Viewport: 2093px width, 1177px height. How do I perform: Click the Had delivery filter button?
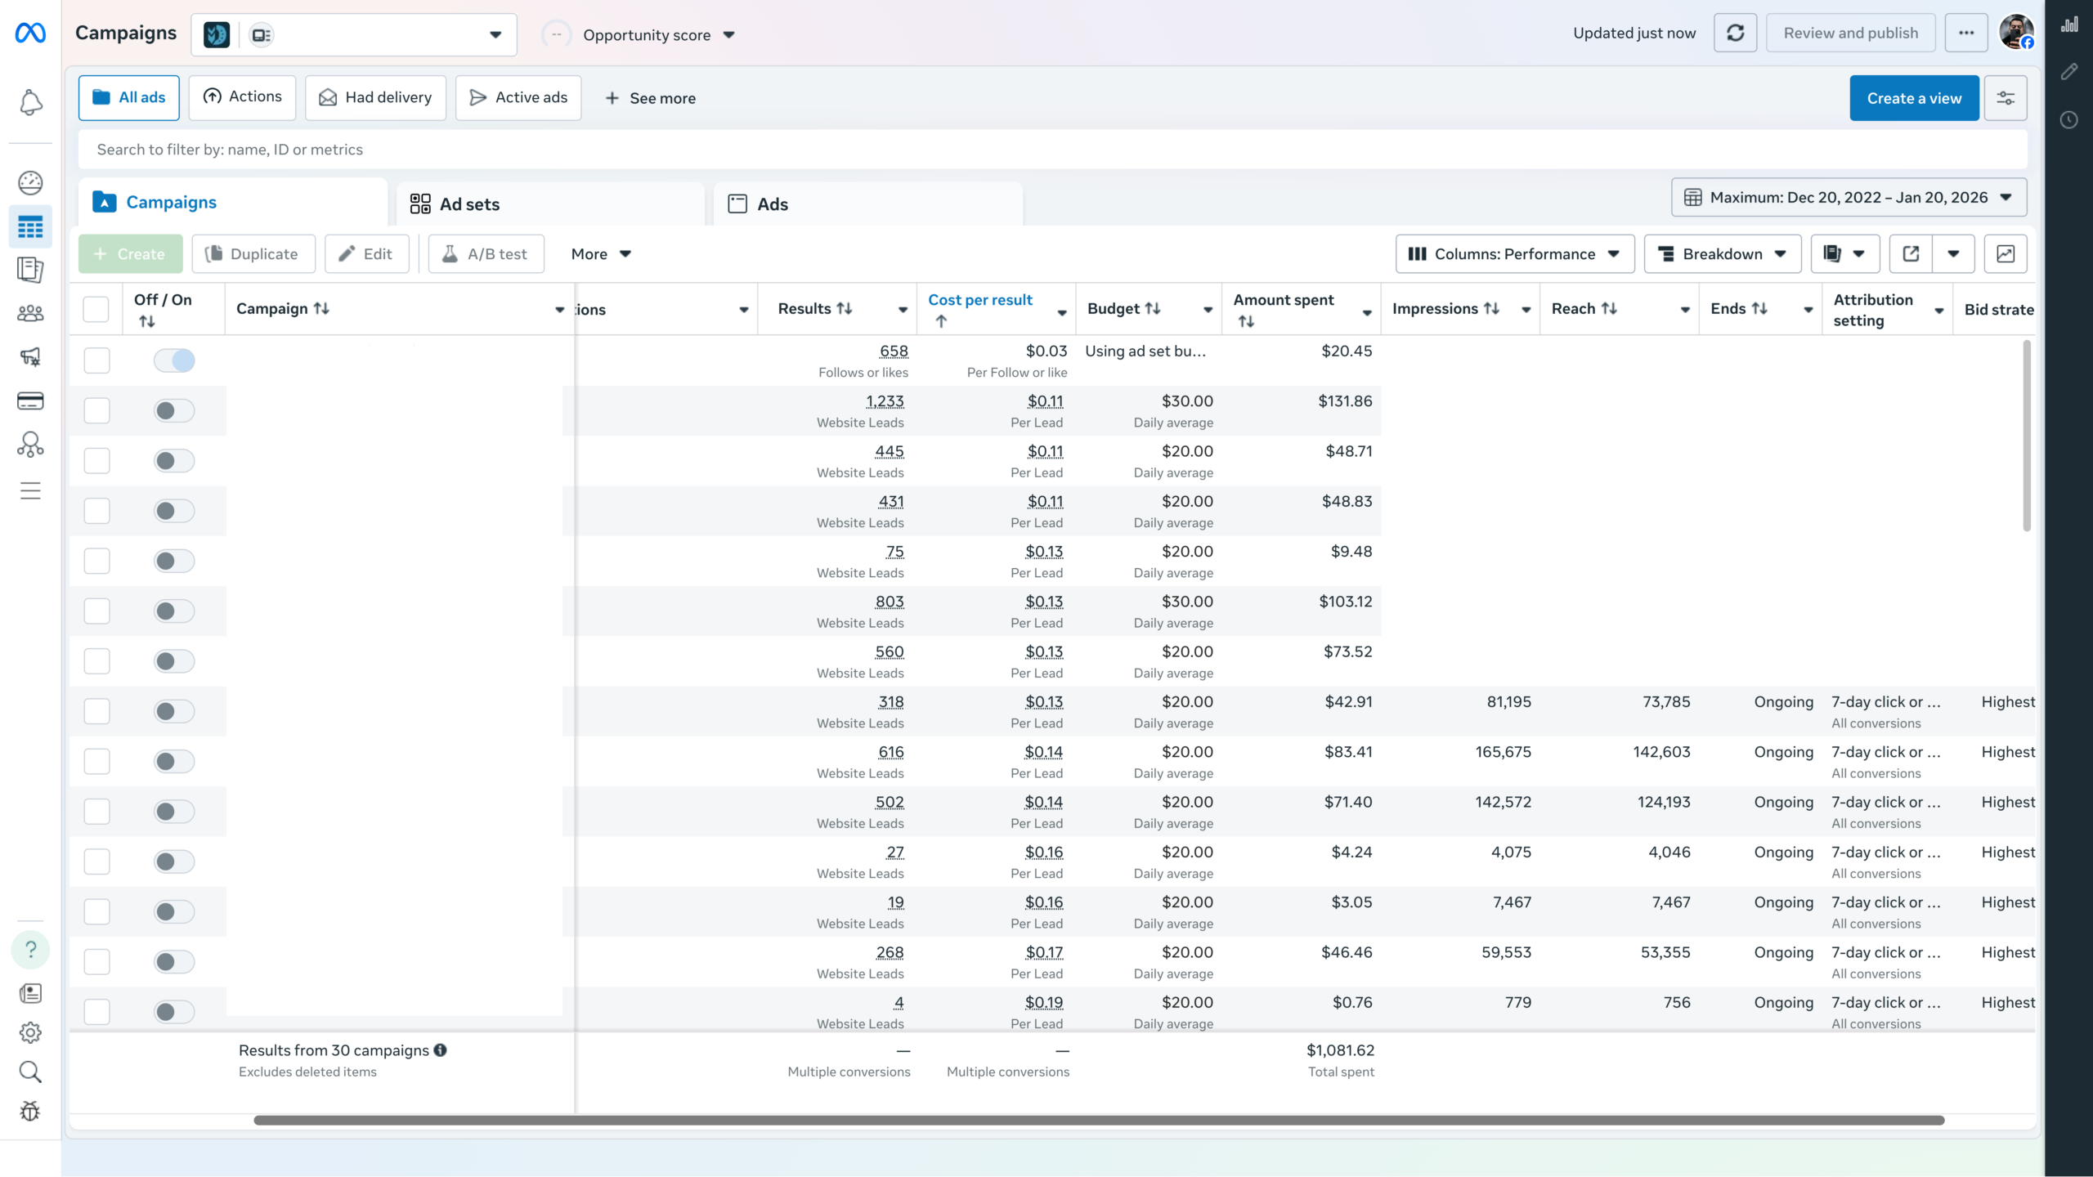pyautogui.click(x=375, y=97)
